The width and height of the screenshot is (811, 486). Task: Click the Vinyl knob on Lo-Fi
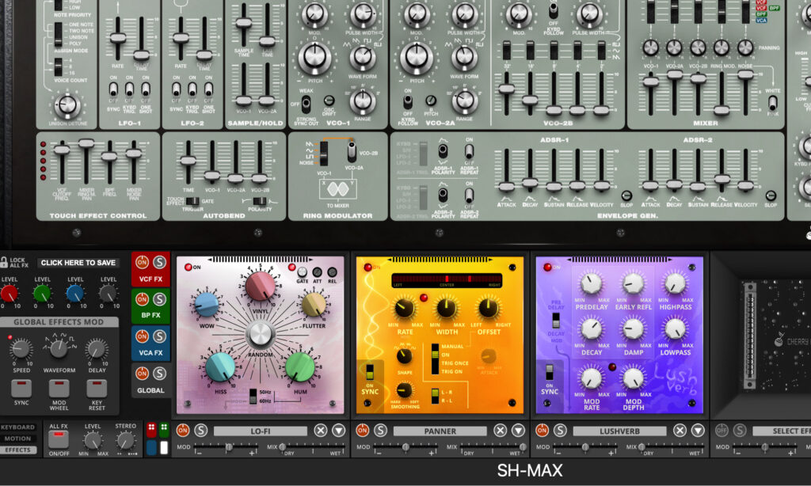tap(260, 286)
